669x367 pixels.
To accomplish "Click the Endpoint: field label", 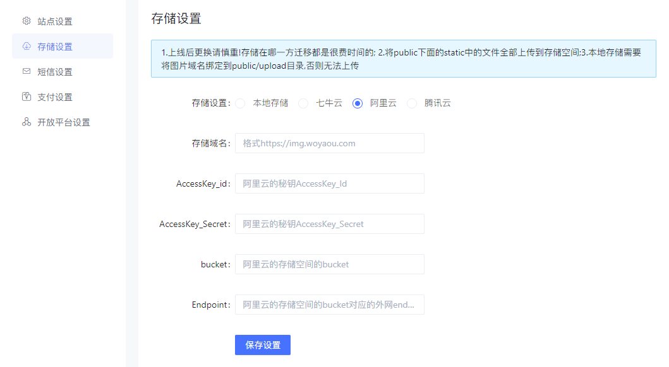I will click(x=211, y=305).
